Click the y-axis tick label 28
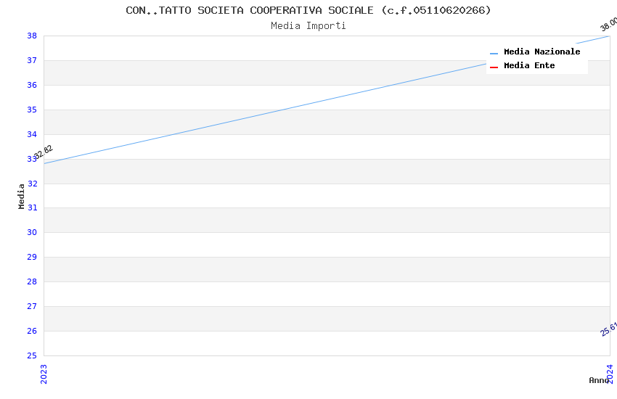The image size is (617, 399). tap(32, 281)
